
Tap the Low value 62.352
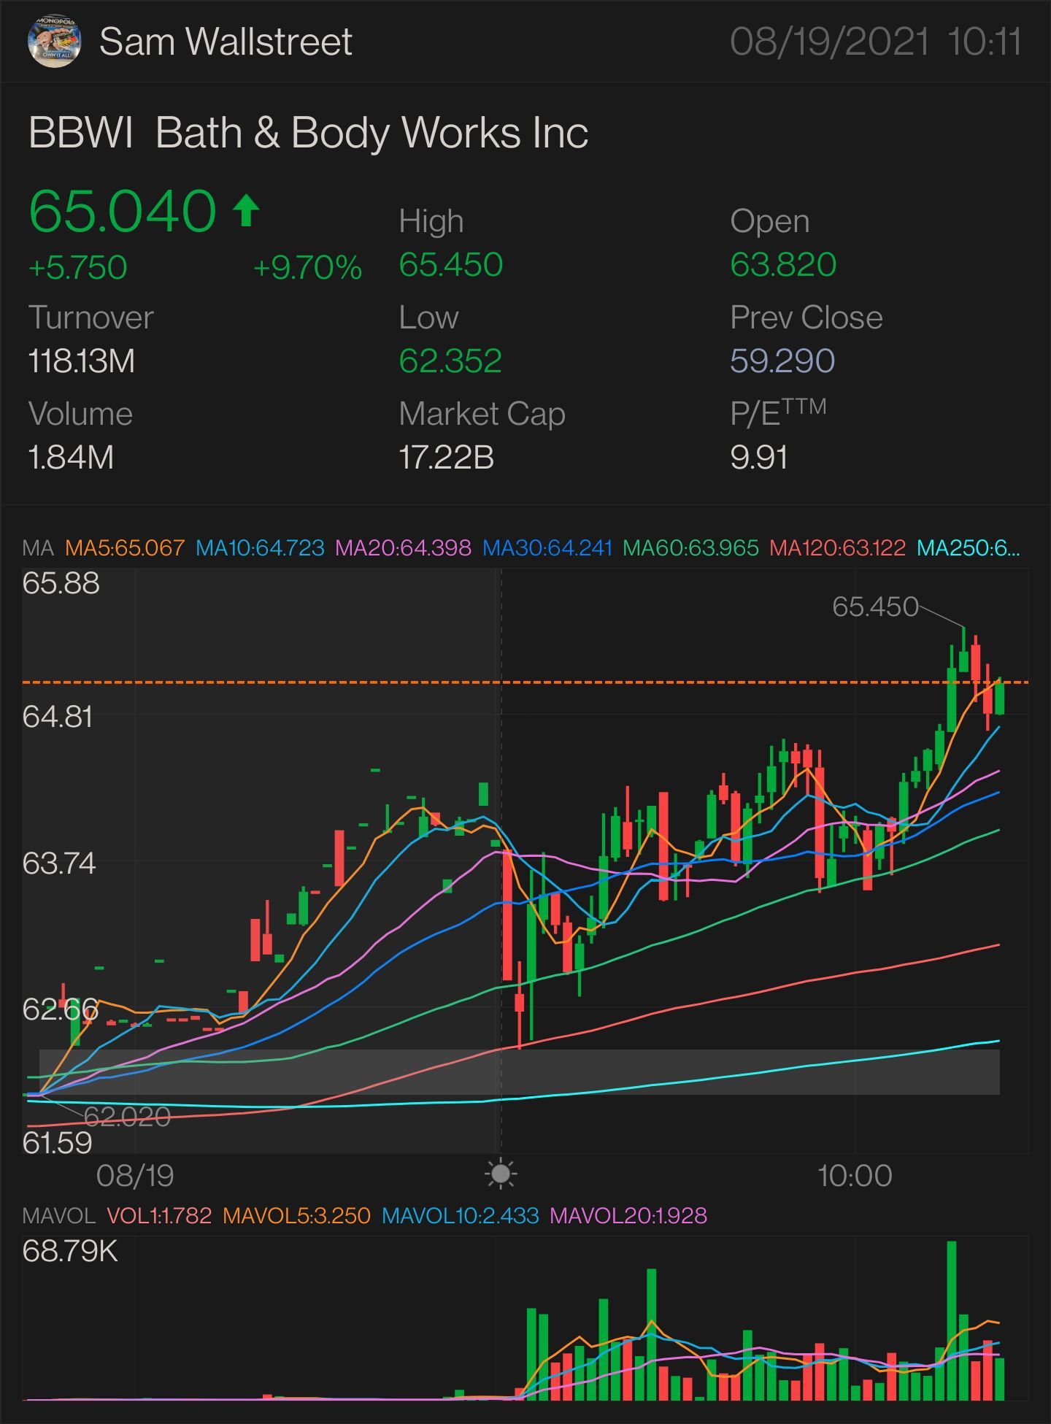450,361
